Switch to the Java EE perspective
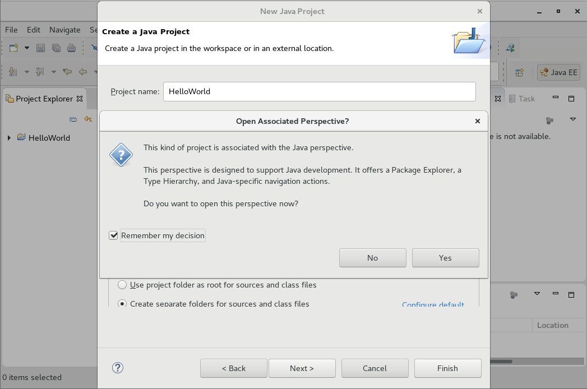This screenshot has height=389, width=587. tap(558, 72)
